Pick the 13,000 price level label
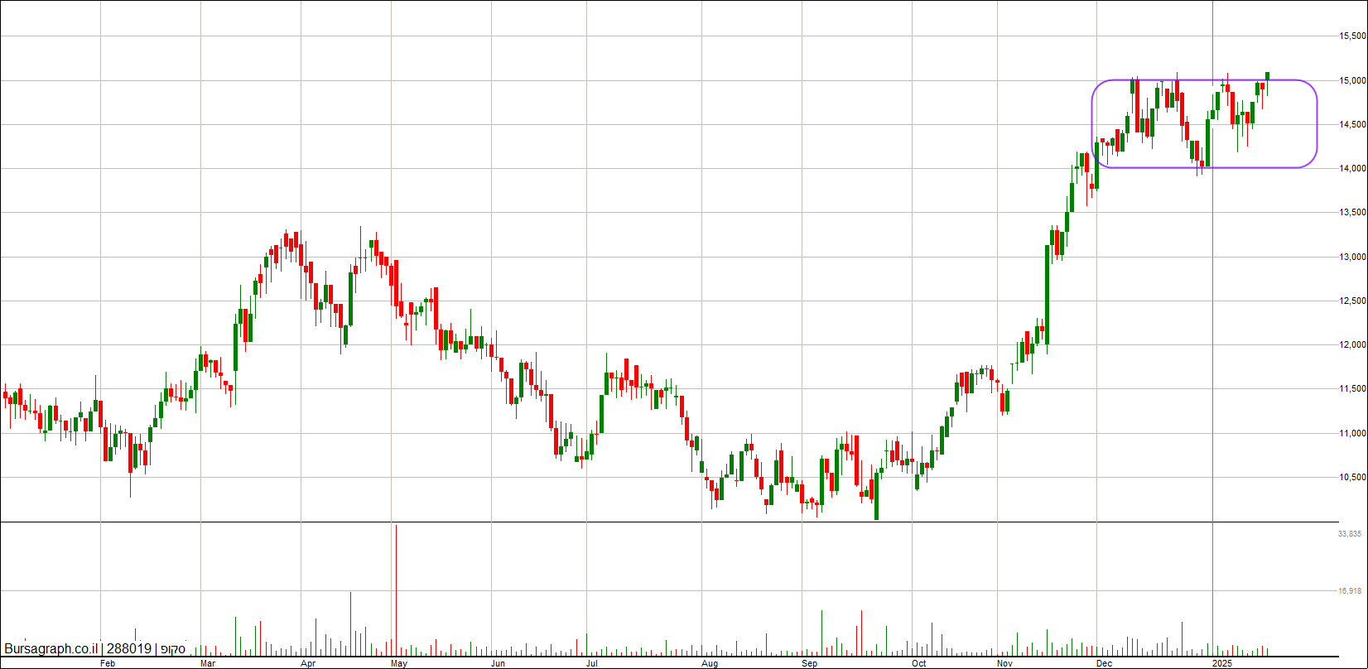 coord(1352,257)
